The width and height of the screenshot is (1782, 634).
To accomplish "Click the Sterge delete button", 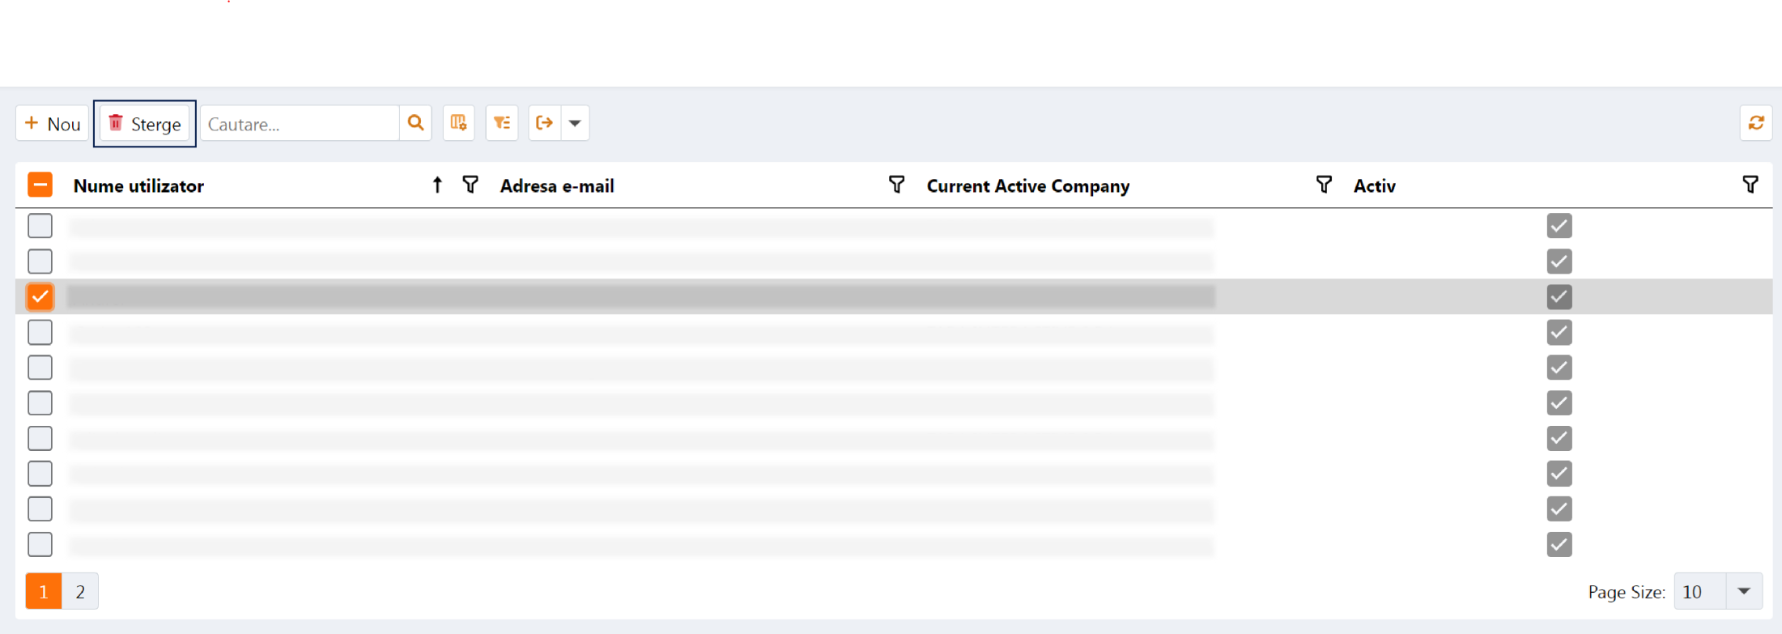I will pos(145,124).
